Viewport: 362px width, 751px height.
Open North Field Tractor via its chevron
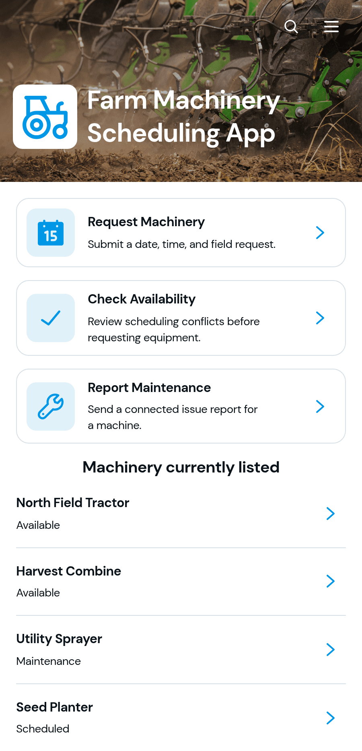coord(331,514)
